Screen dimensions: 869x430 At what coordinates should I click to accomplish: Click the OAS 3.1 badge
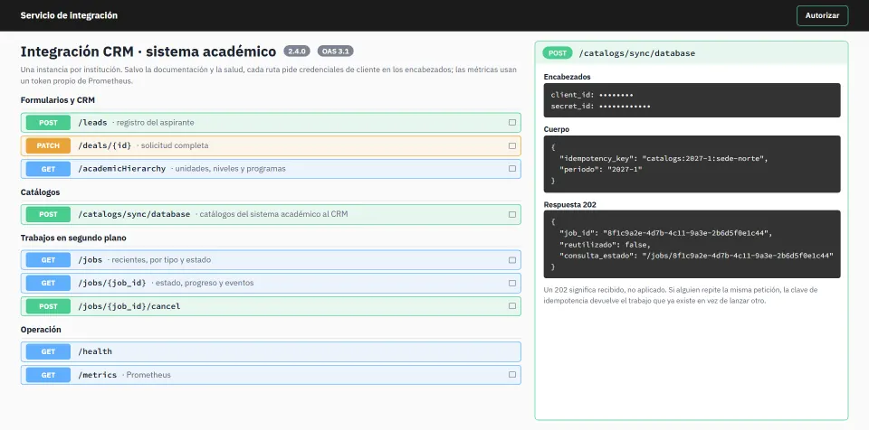335,51
